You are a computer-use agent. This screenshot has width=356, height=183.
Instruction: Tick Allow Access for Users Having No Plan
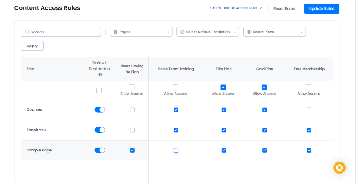132,88
